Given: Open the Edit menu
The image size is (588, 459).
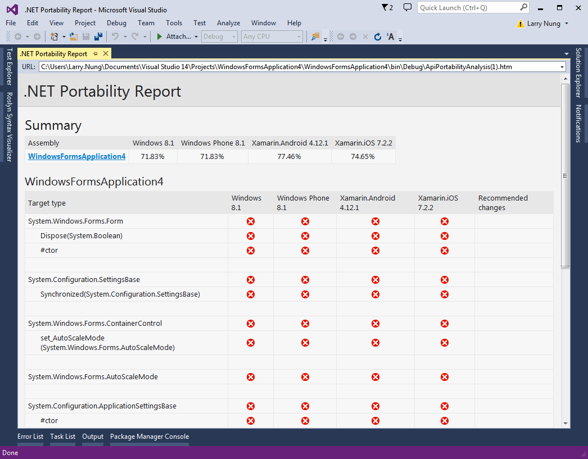Looking at the screenshot, I should pyautogui.click(x=33, y=23).
